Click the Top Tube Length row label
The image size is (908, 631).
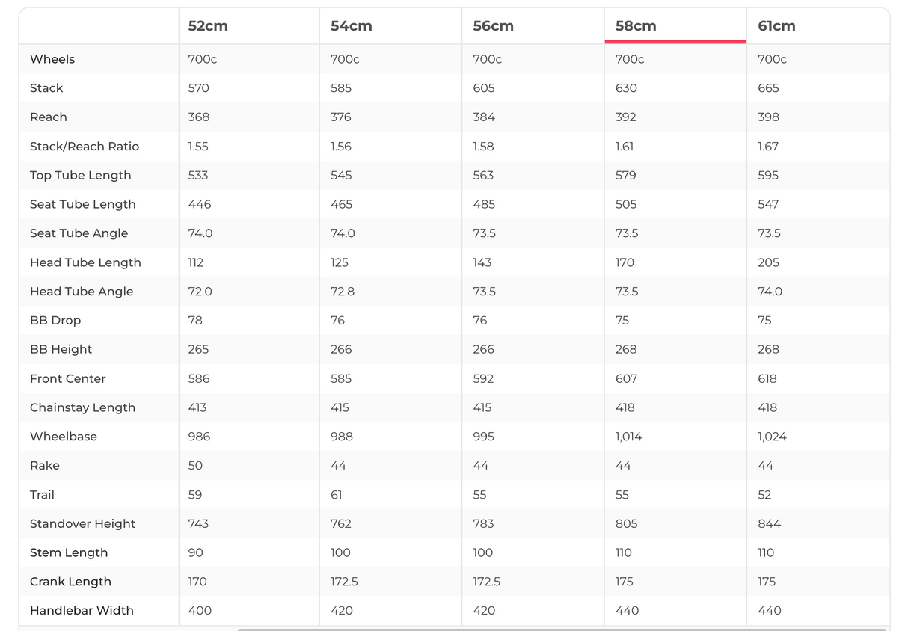tap(80, 175)
